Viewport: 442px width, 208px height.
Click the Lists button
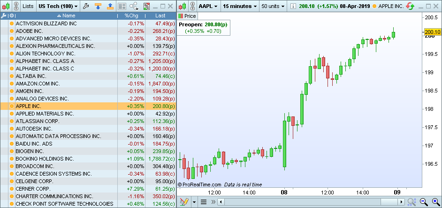pyautogui.click(x=28, y=7)
